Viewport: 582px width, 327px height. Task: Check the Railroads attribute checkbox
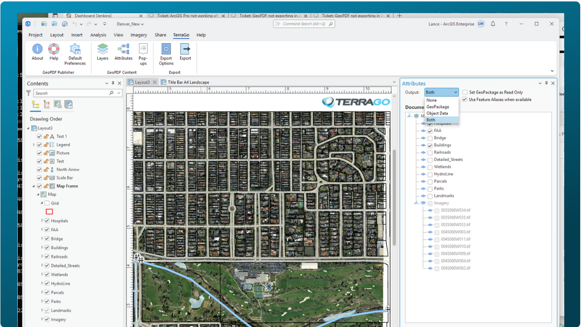[430, 153]
